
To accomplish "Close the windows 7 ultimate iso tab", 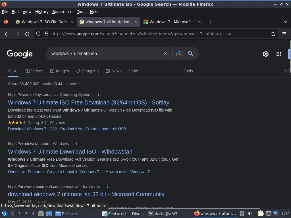I will click(136, 22).
